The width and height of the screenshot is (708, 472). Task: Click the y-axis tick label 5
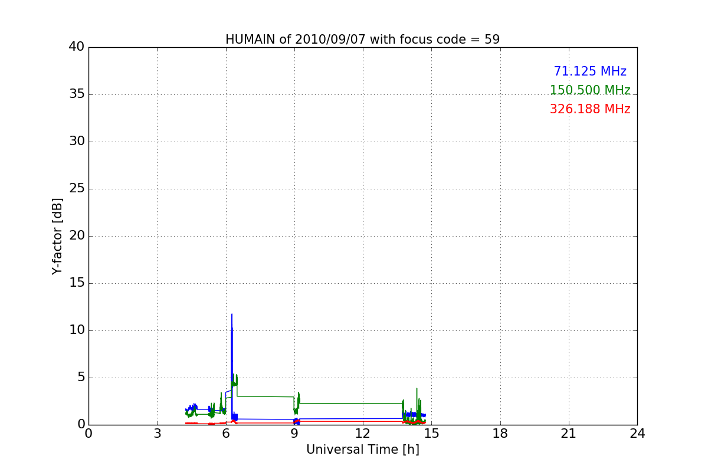(x=80, y=378)
